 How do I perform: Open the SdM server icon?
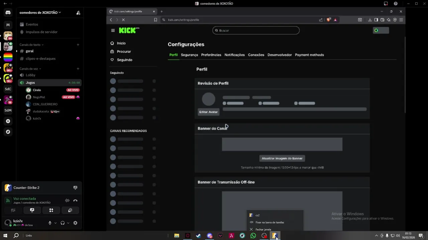coord(8,110)
